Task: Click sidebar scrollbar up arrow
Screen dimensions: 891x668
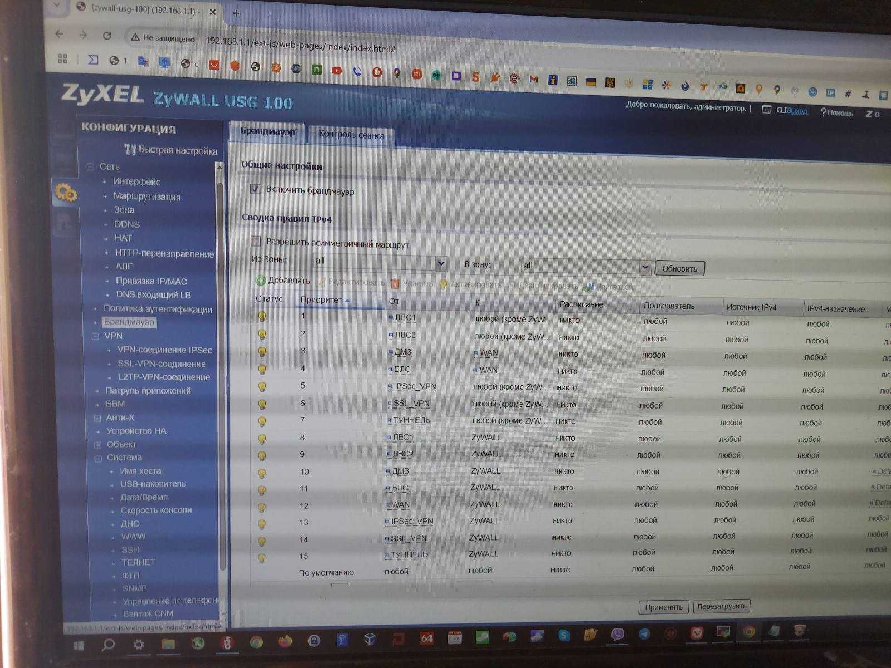Action: point(219,168)
